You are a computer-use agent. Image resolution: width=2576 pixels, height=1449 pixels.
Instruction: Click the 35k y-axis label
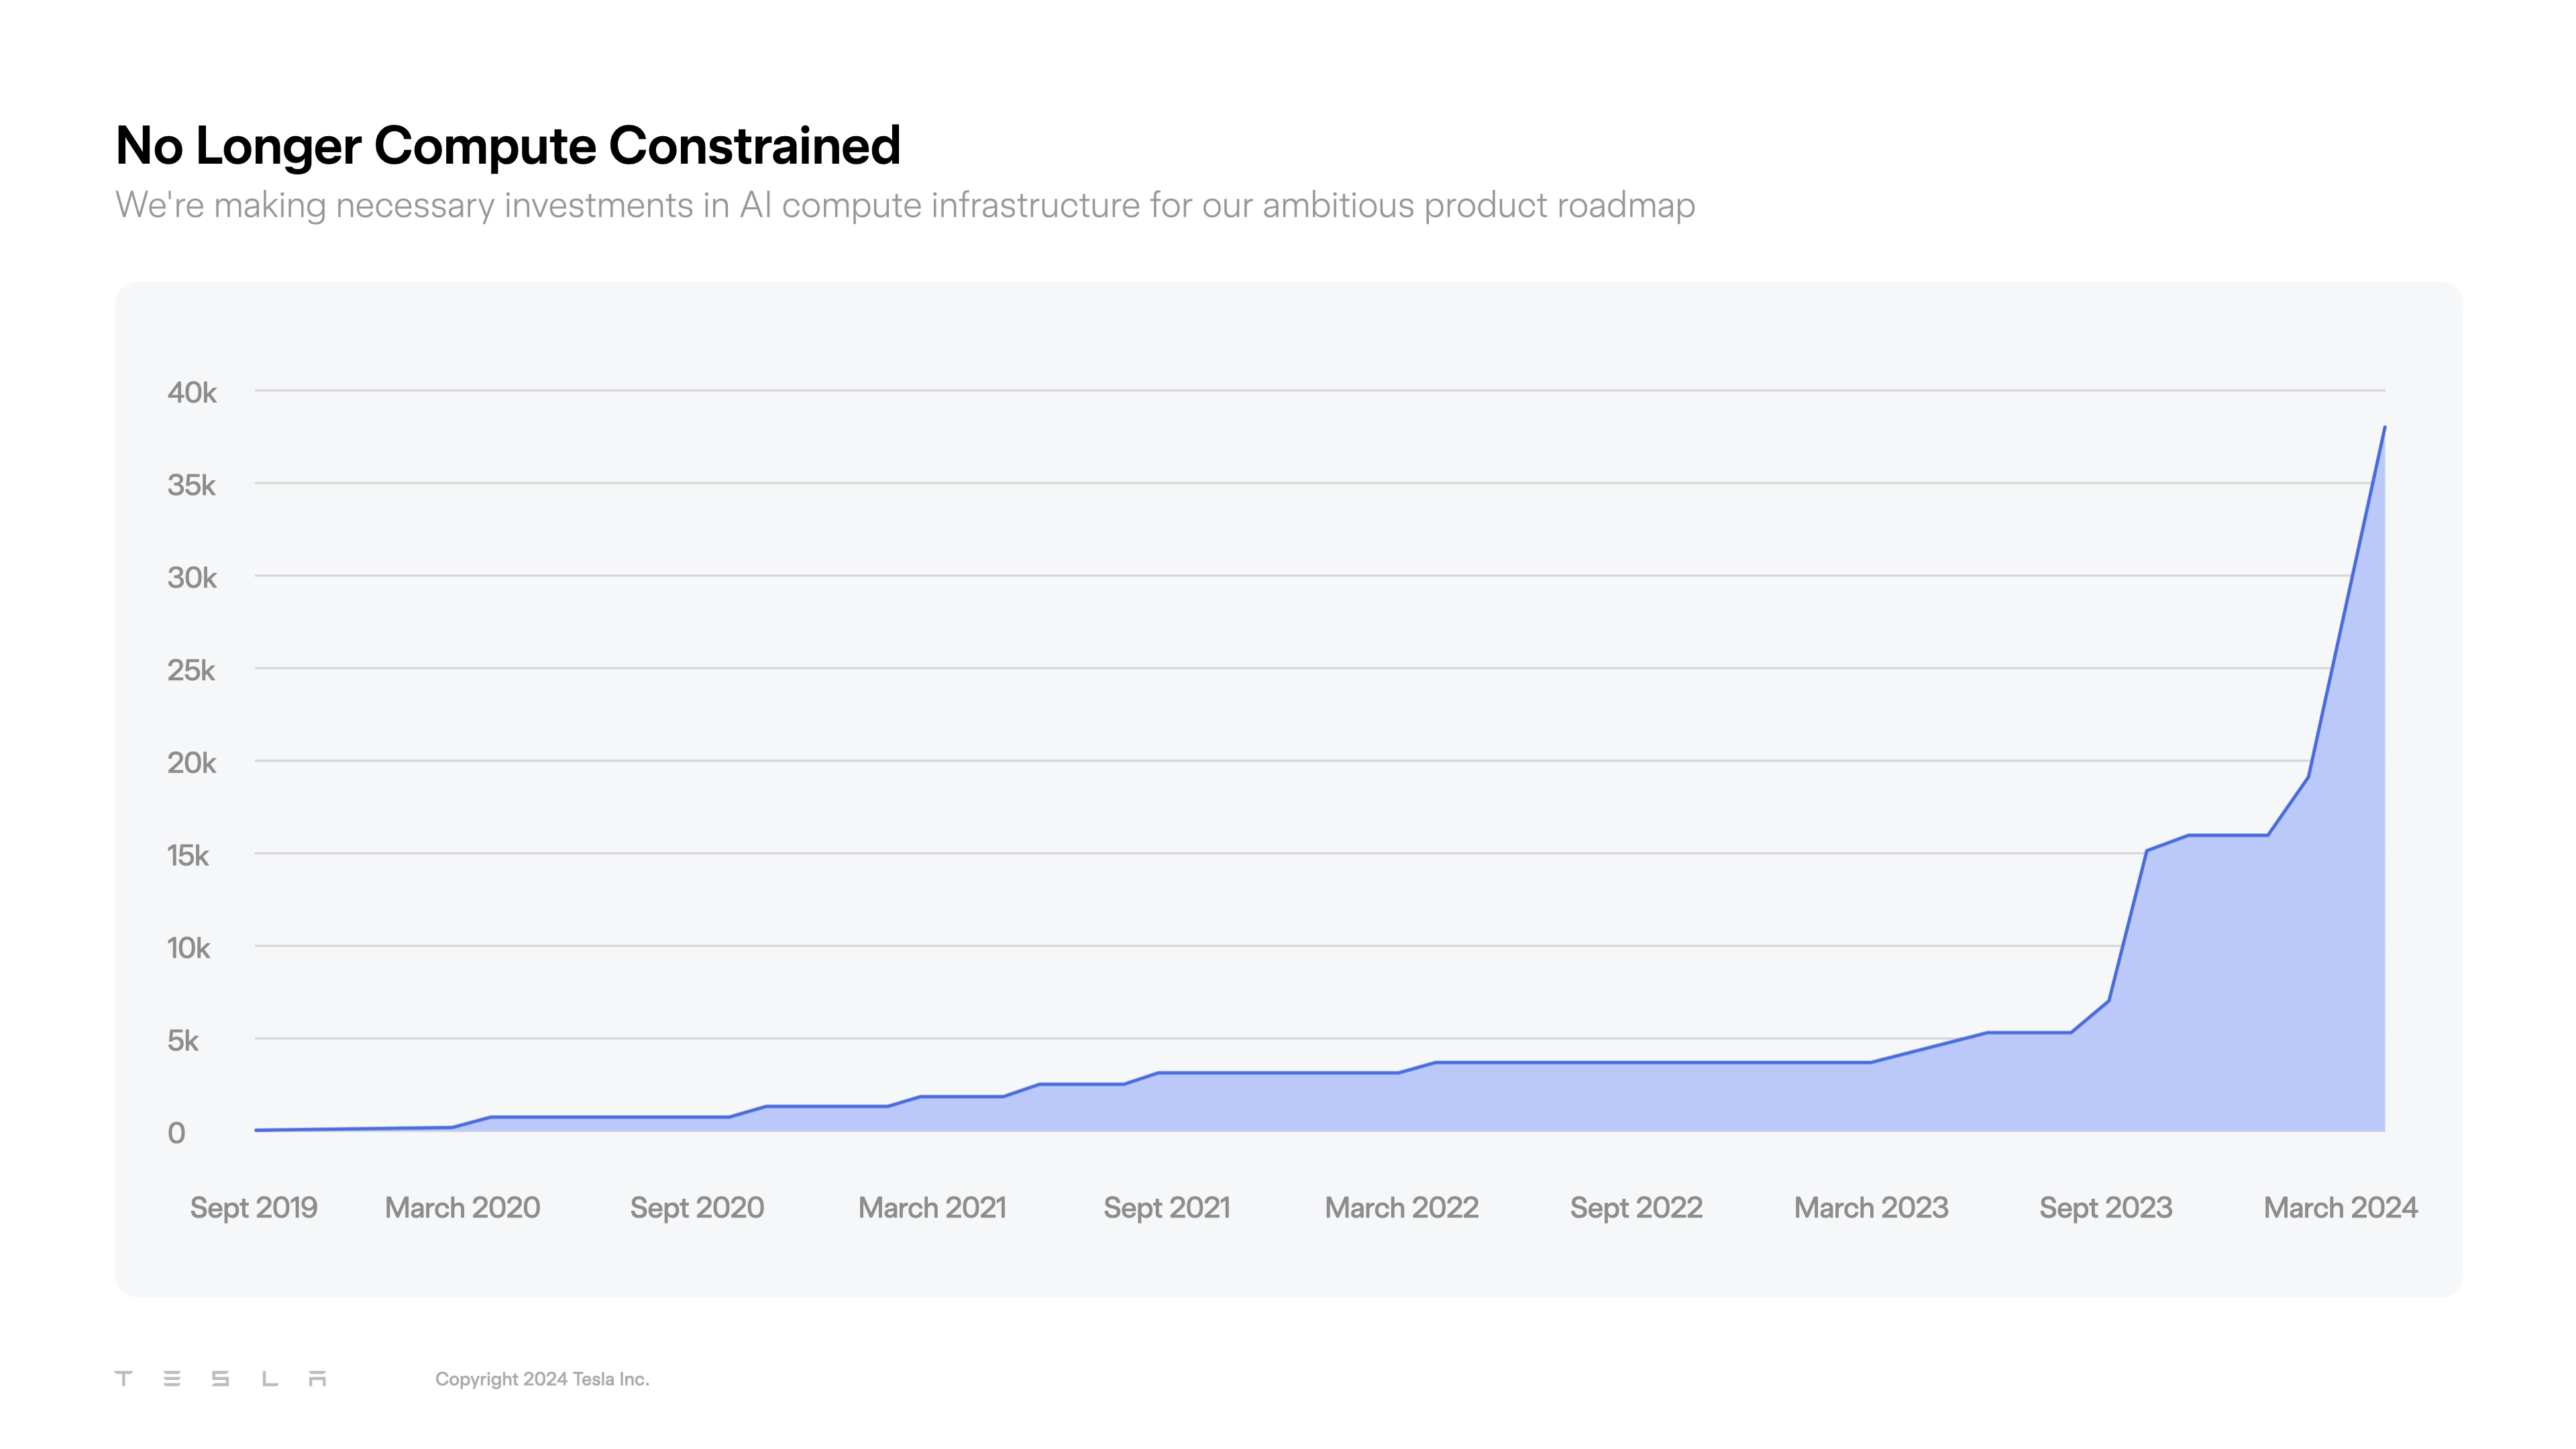[192, 485]
